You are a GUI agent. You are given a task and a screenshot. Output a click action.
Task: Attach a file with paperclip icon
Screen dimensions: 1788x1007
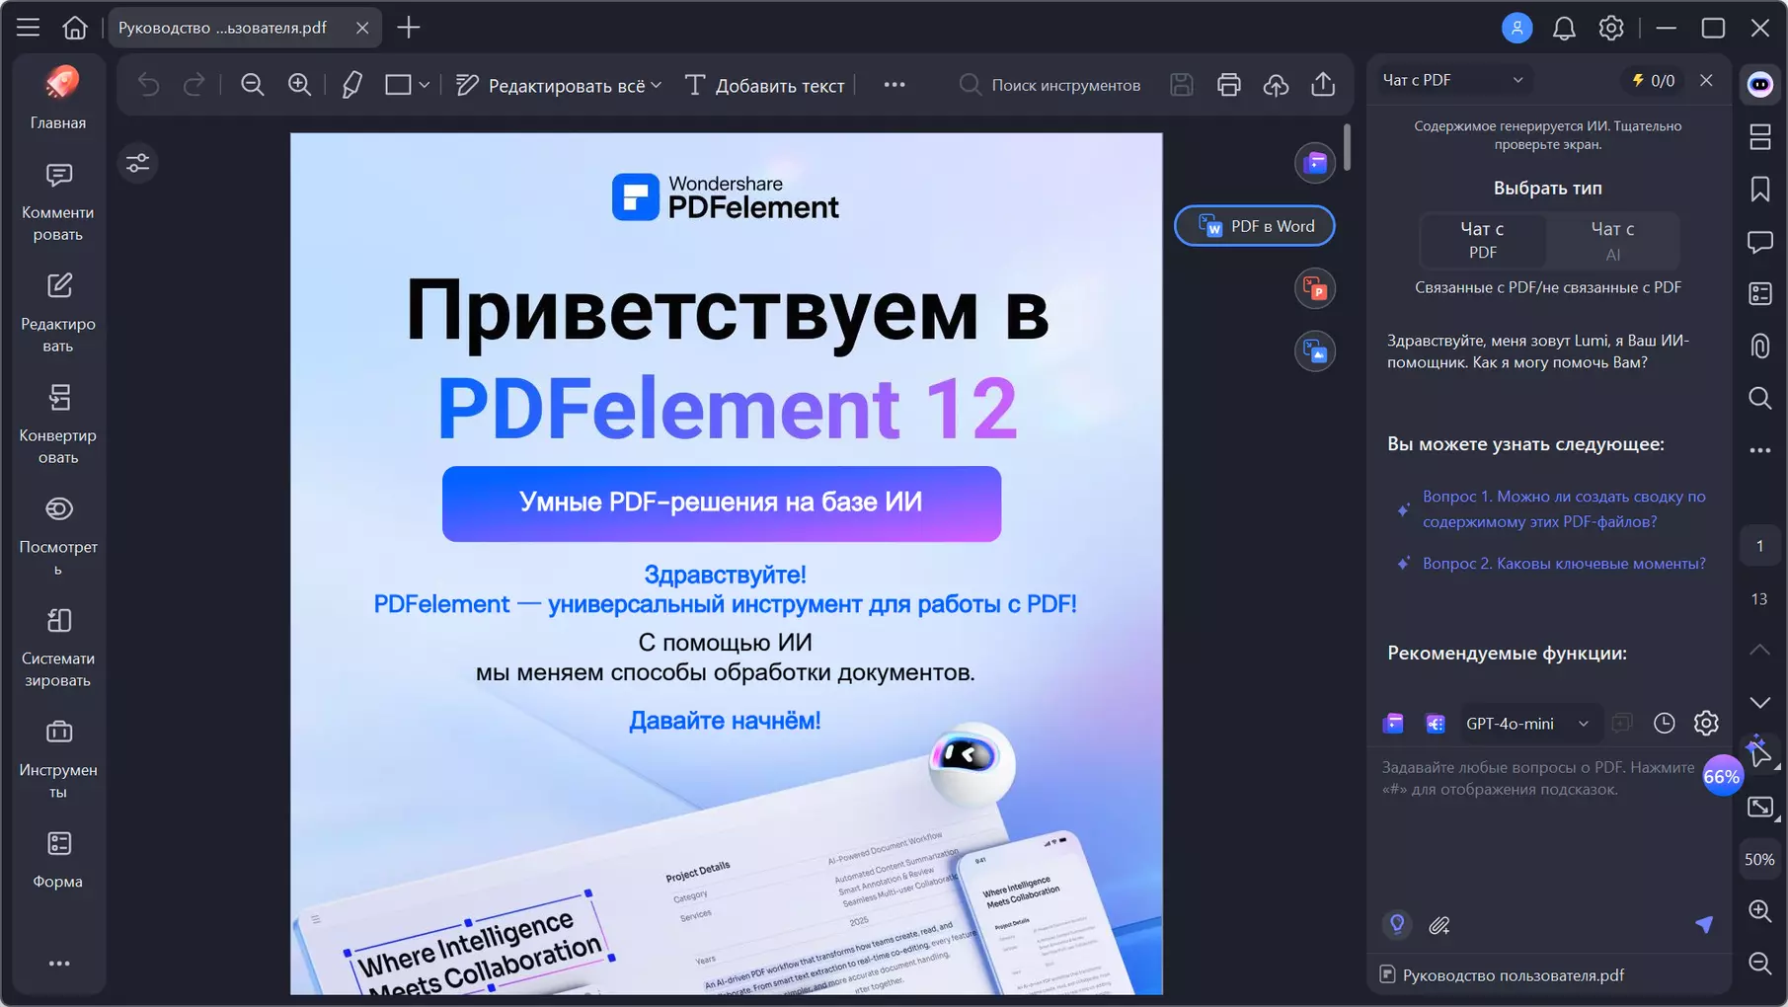pos(1439,925)
